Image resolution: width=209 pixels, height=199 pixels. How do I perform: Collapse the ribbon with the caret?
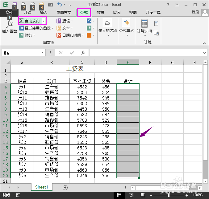click(204, 43)
